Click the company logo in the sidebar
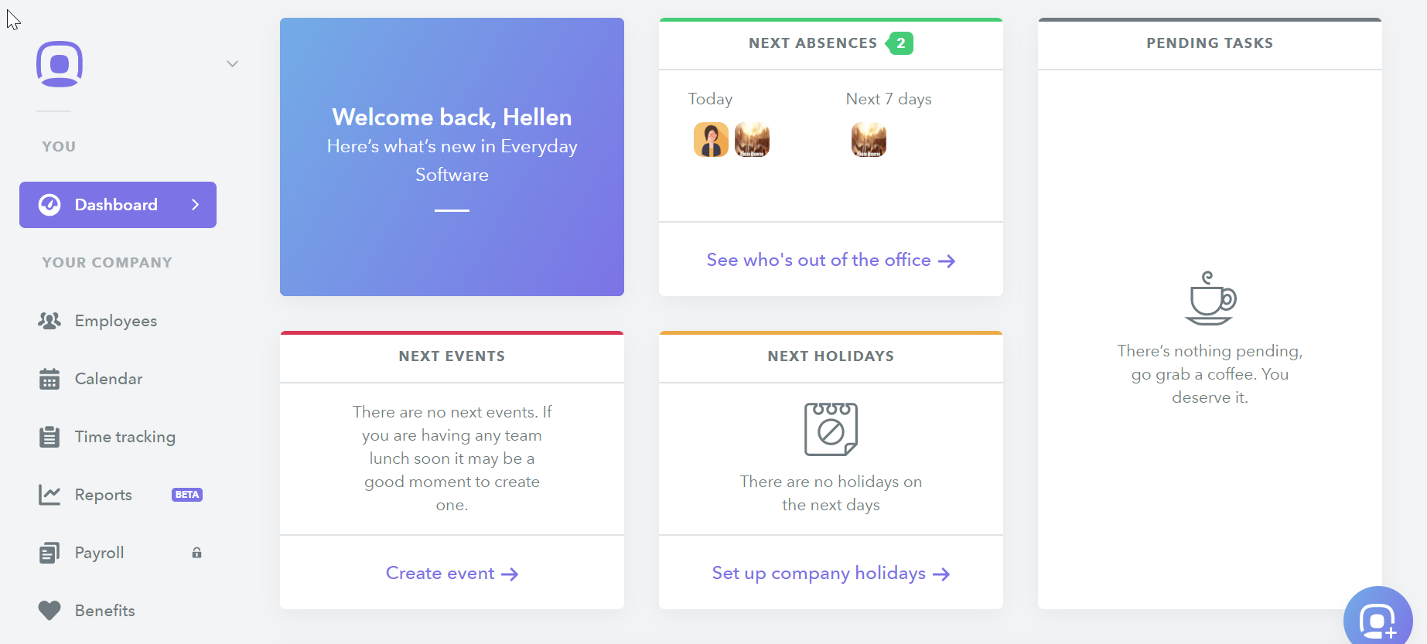1427x644 pixels. pyautogui.click(x=60, y=63)
